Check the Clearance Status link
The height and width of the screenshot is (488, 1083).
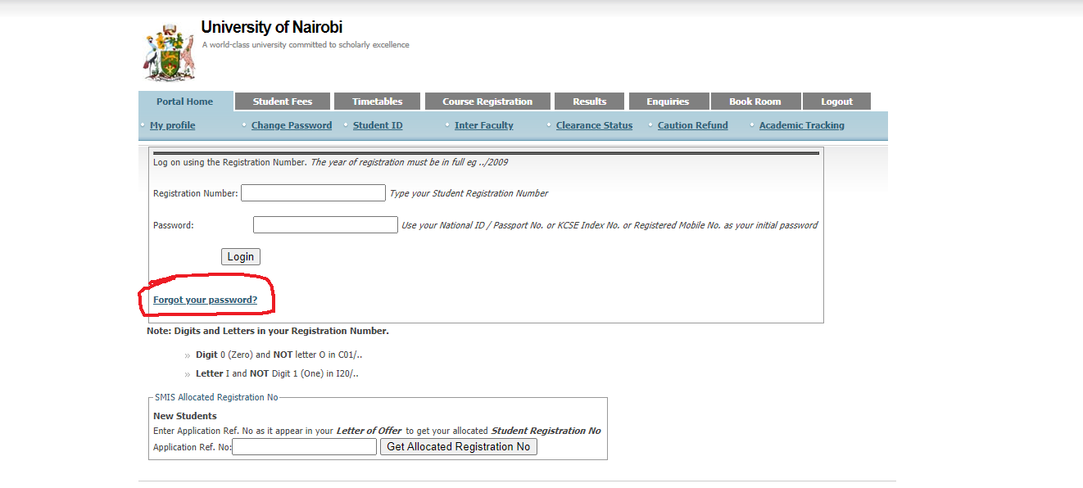tap(594, 125)
